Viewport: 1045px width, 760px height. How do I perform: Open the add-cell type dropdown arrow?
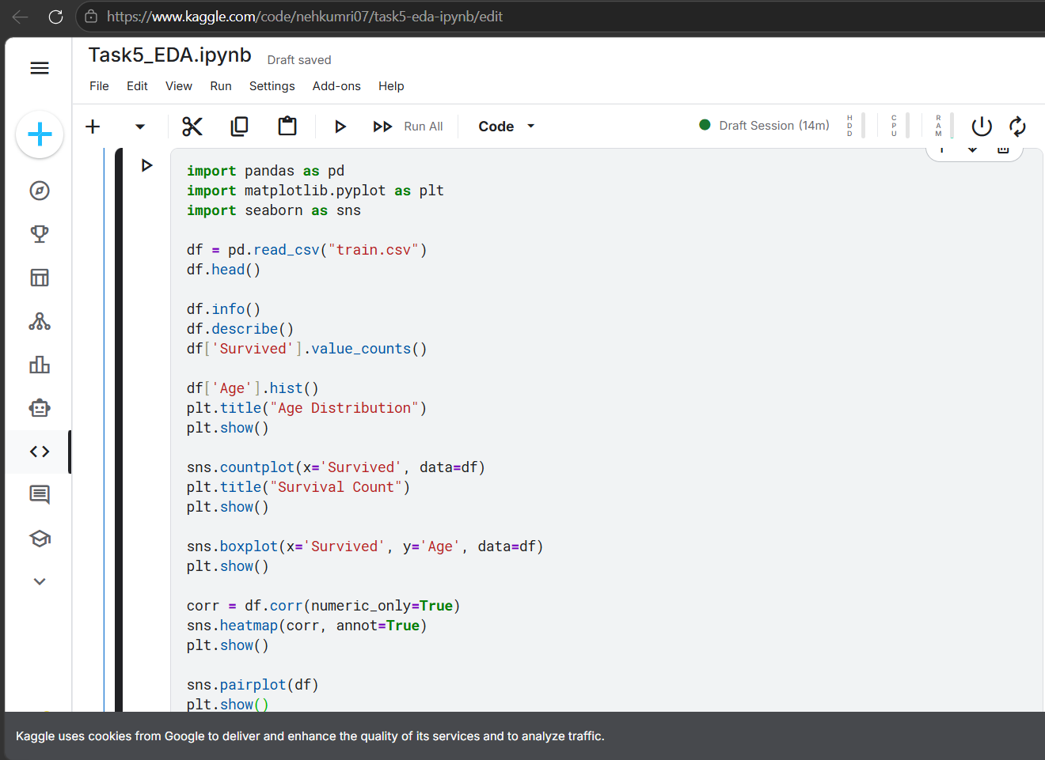(x=140, y=127)
